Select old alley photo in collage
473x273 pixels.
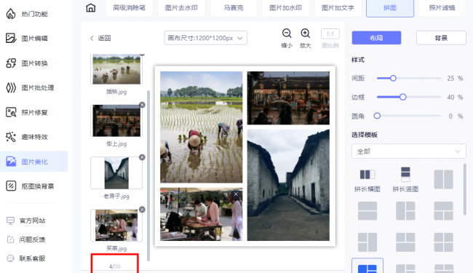click(288, 185)
